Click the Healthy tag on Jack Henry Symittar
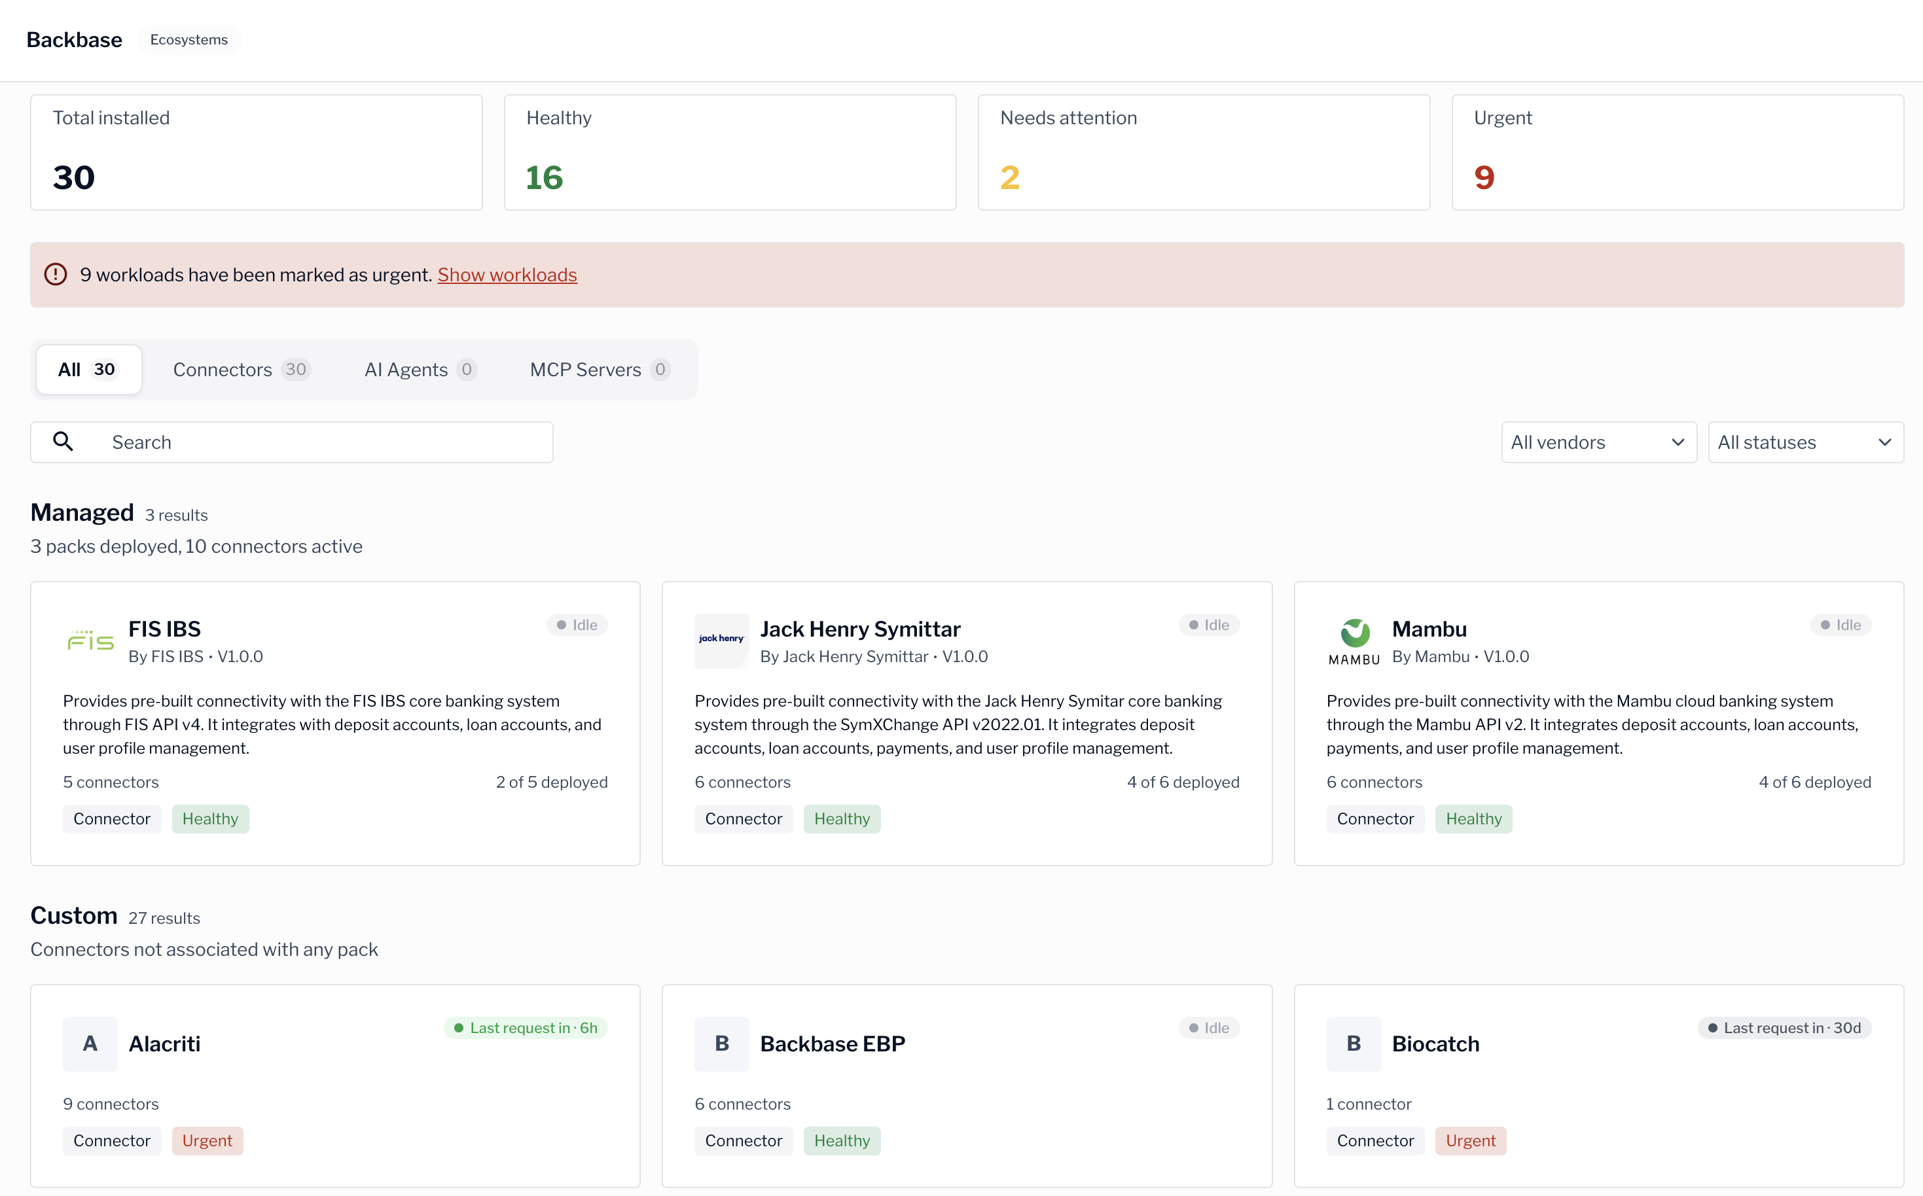 842,818
